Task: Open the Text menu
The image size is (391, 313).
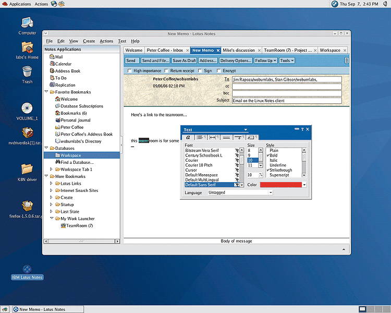Action: [x=122, y=41]
